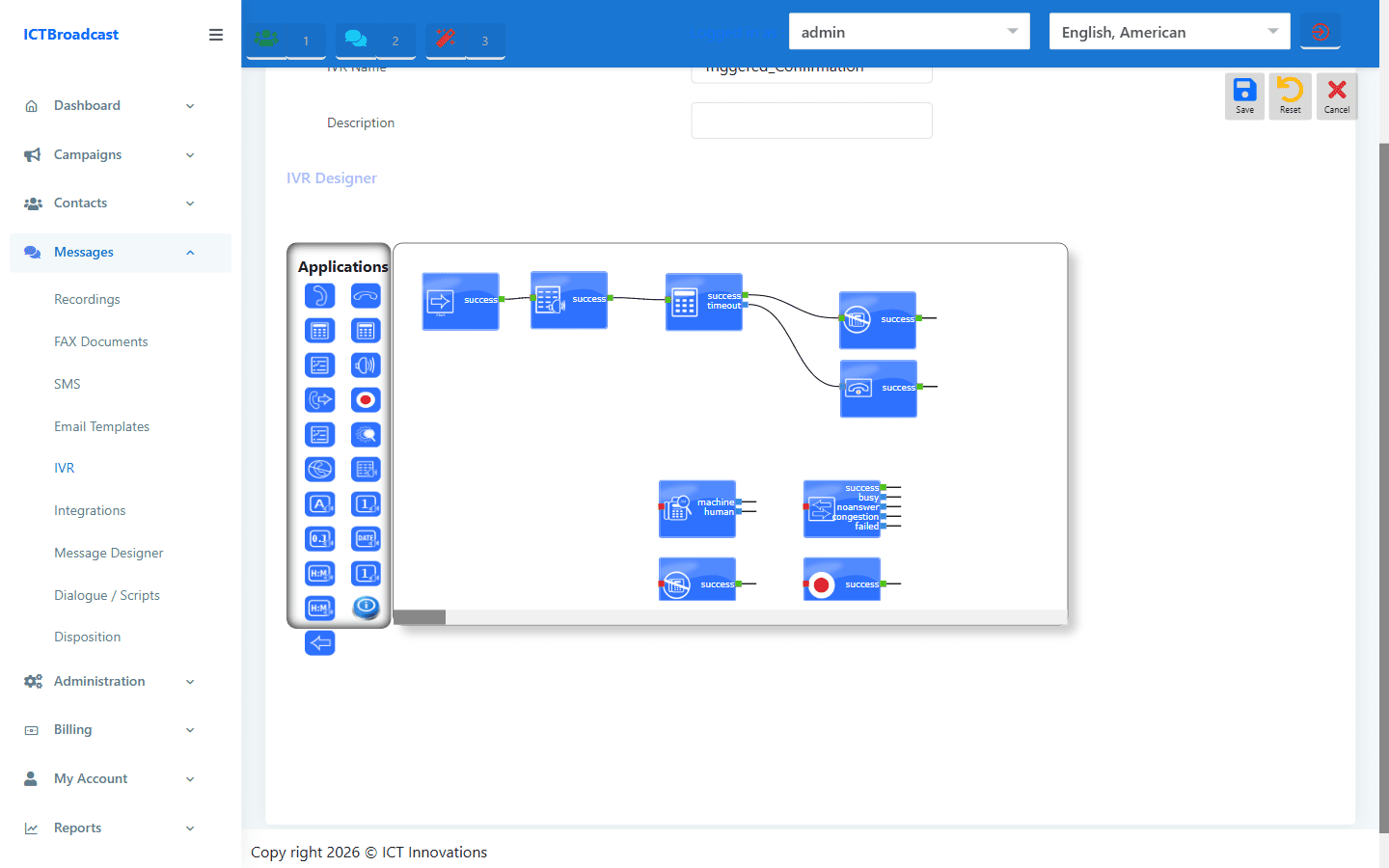Open Dialogue / Scripts in sidebar
This screenshot has width=1389, height=868.
coord(107,595)
